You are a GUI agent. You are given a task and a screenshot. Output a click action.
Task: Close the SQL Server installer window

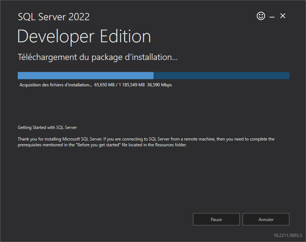282,16
